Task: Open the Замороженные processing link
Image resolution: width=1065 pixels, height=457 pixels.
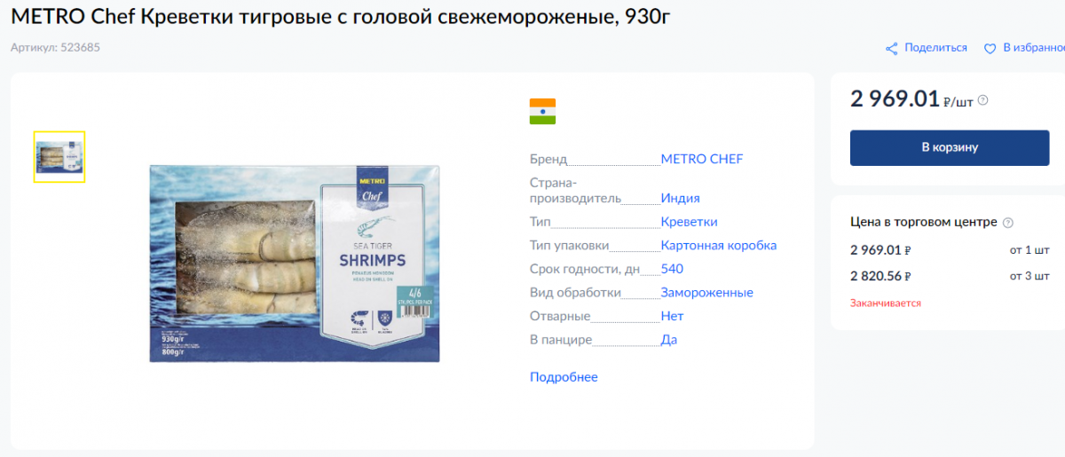Action: [707, 293]
